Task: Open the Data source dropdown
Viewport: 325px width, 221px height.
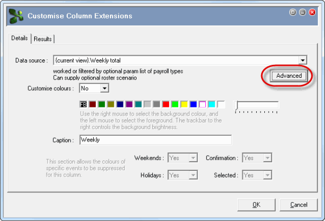Action: coord(303,61)
